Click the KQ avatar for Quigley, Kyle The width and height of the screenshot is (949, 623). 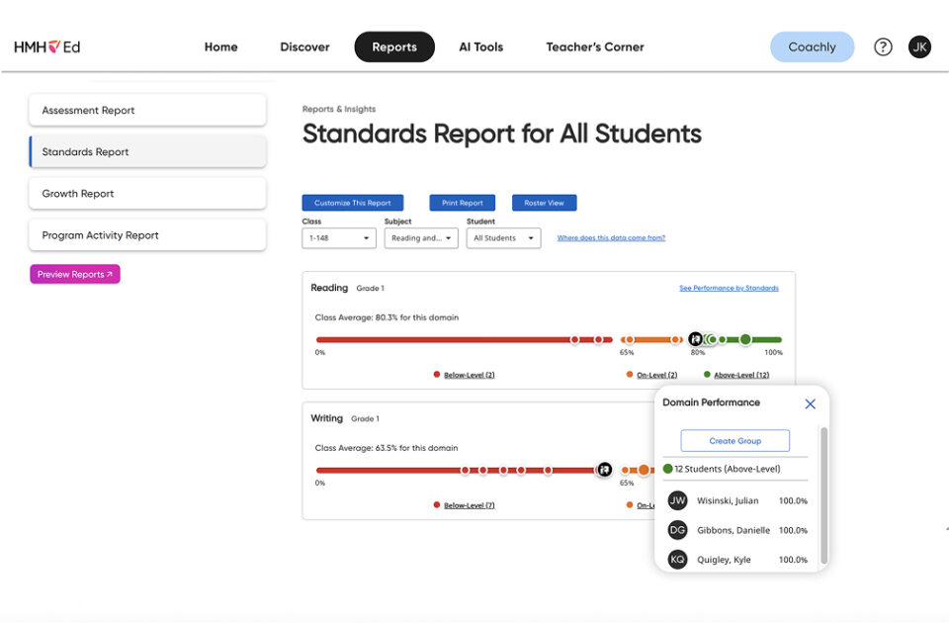pos(677,560)
